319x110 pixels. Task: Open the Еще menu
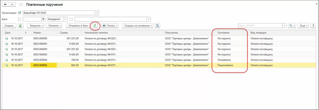tap(303, 26)
